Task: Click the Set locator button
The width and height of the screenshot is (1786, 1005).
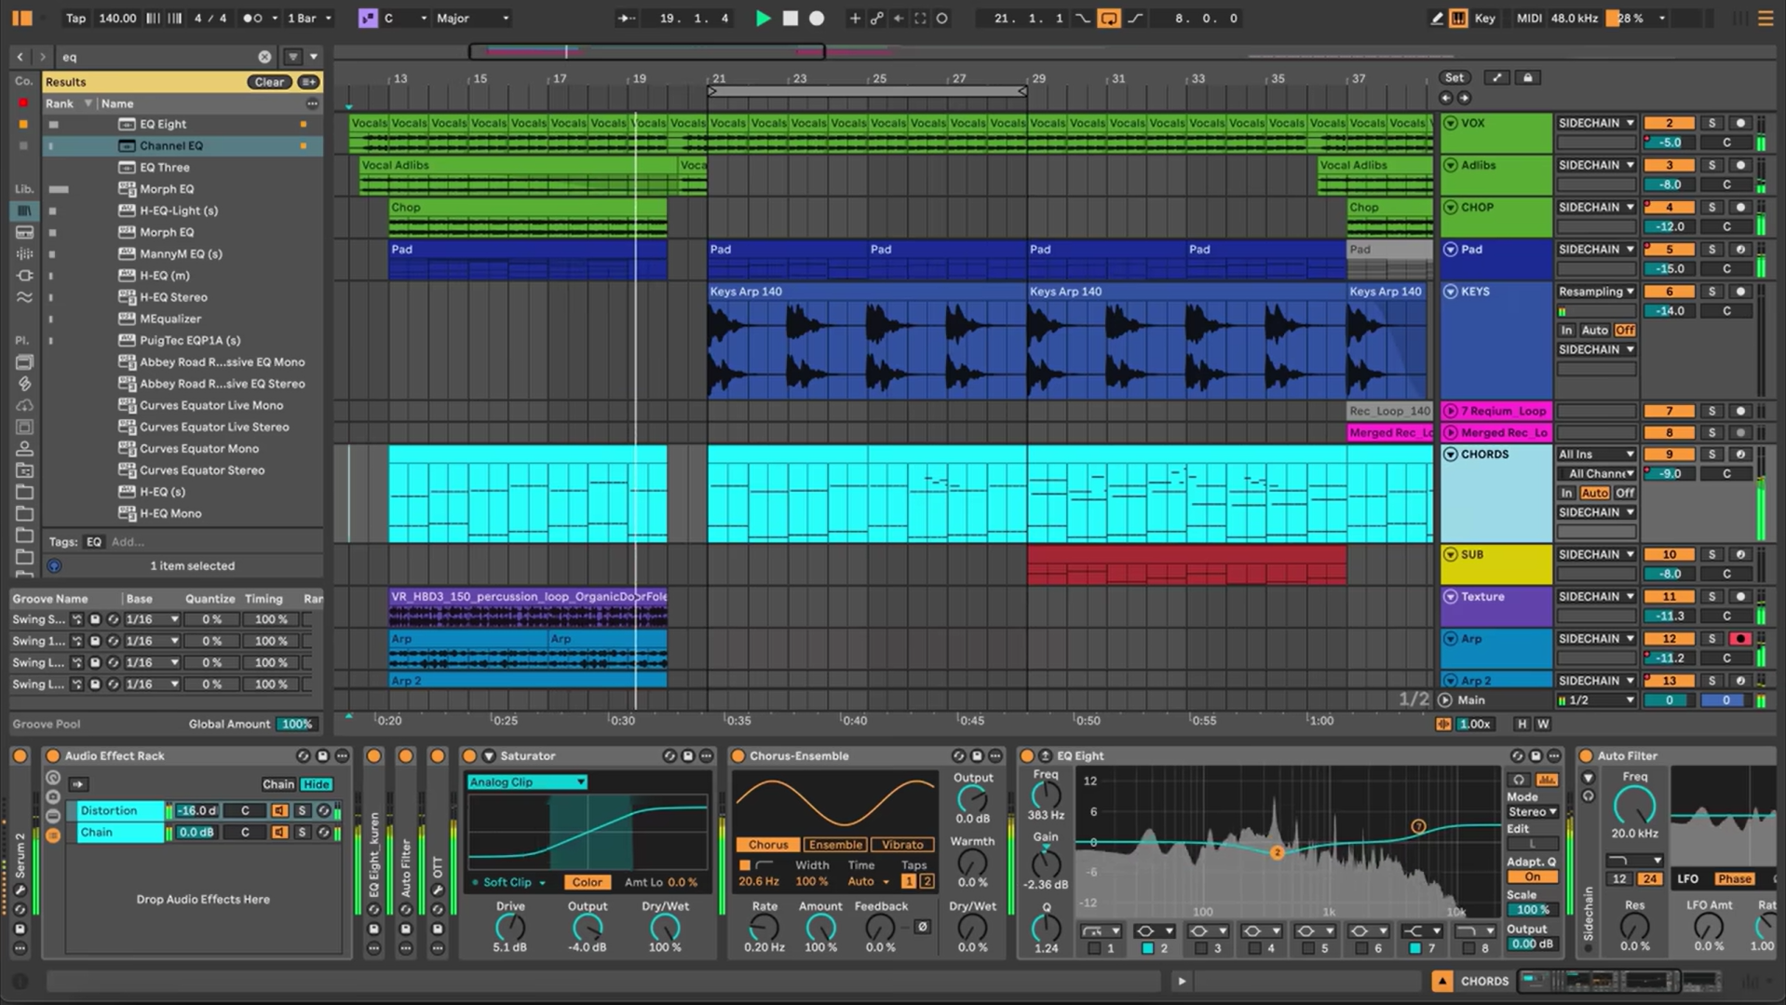Action: click(x=1454, y=77)
